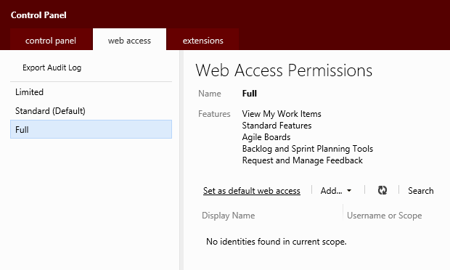Select the Limited access level
The image size is (450, 270).
(91, 92)
